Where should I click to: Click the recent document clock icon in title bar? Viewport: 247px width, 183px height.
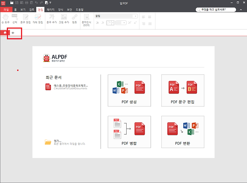click(46, 2)
